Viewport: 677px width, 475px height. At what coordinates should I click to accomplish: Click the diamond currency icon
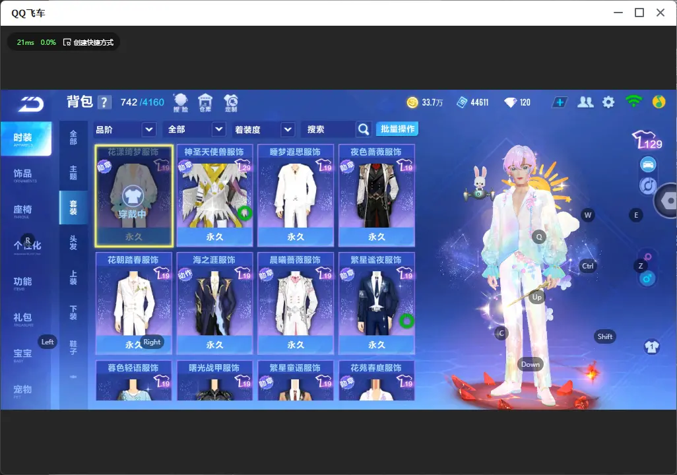click(x=510, y=102)
